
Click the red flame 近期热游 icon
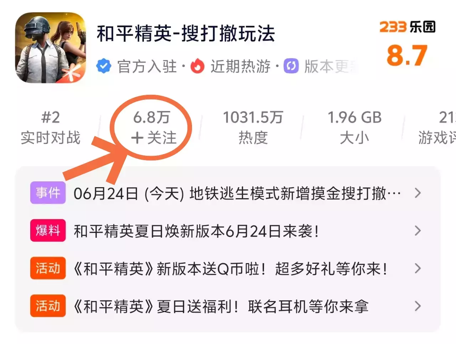pos(197,66)
